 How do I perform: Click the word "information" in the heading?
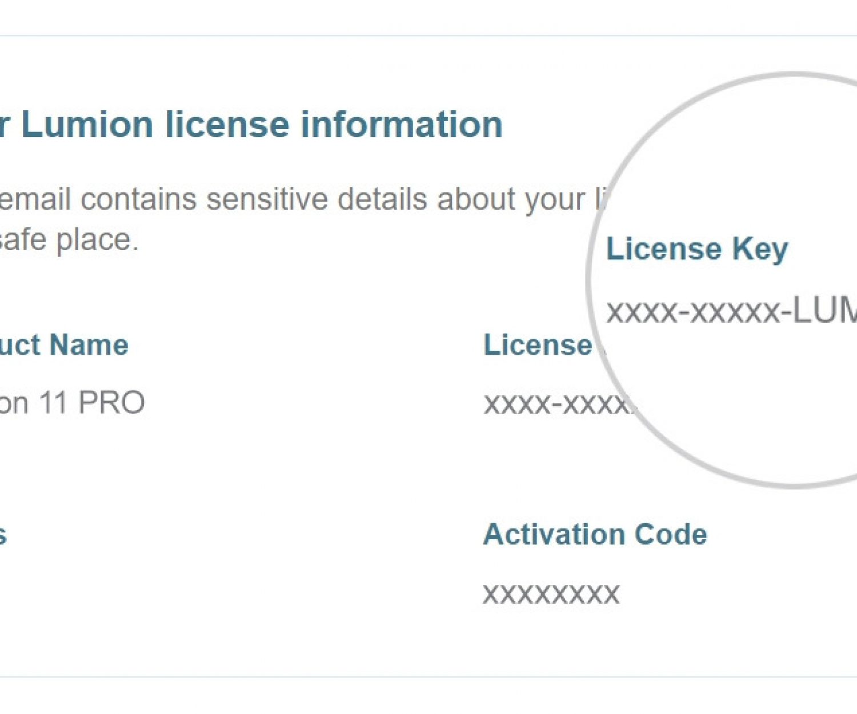(401, 125)
